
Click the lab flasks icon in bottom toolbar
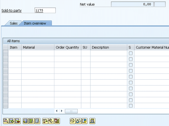coord(78,121)
